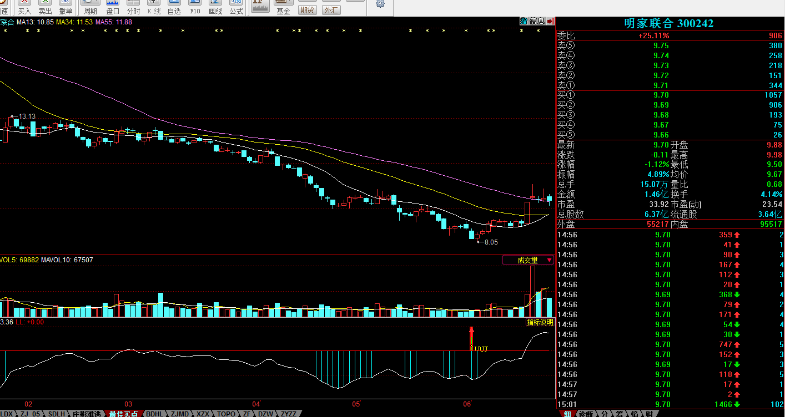Click the 买入 buy toolbar icon
Screen dimensions: 785x417
pyautogui.click(x=24, y=7)
